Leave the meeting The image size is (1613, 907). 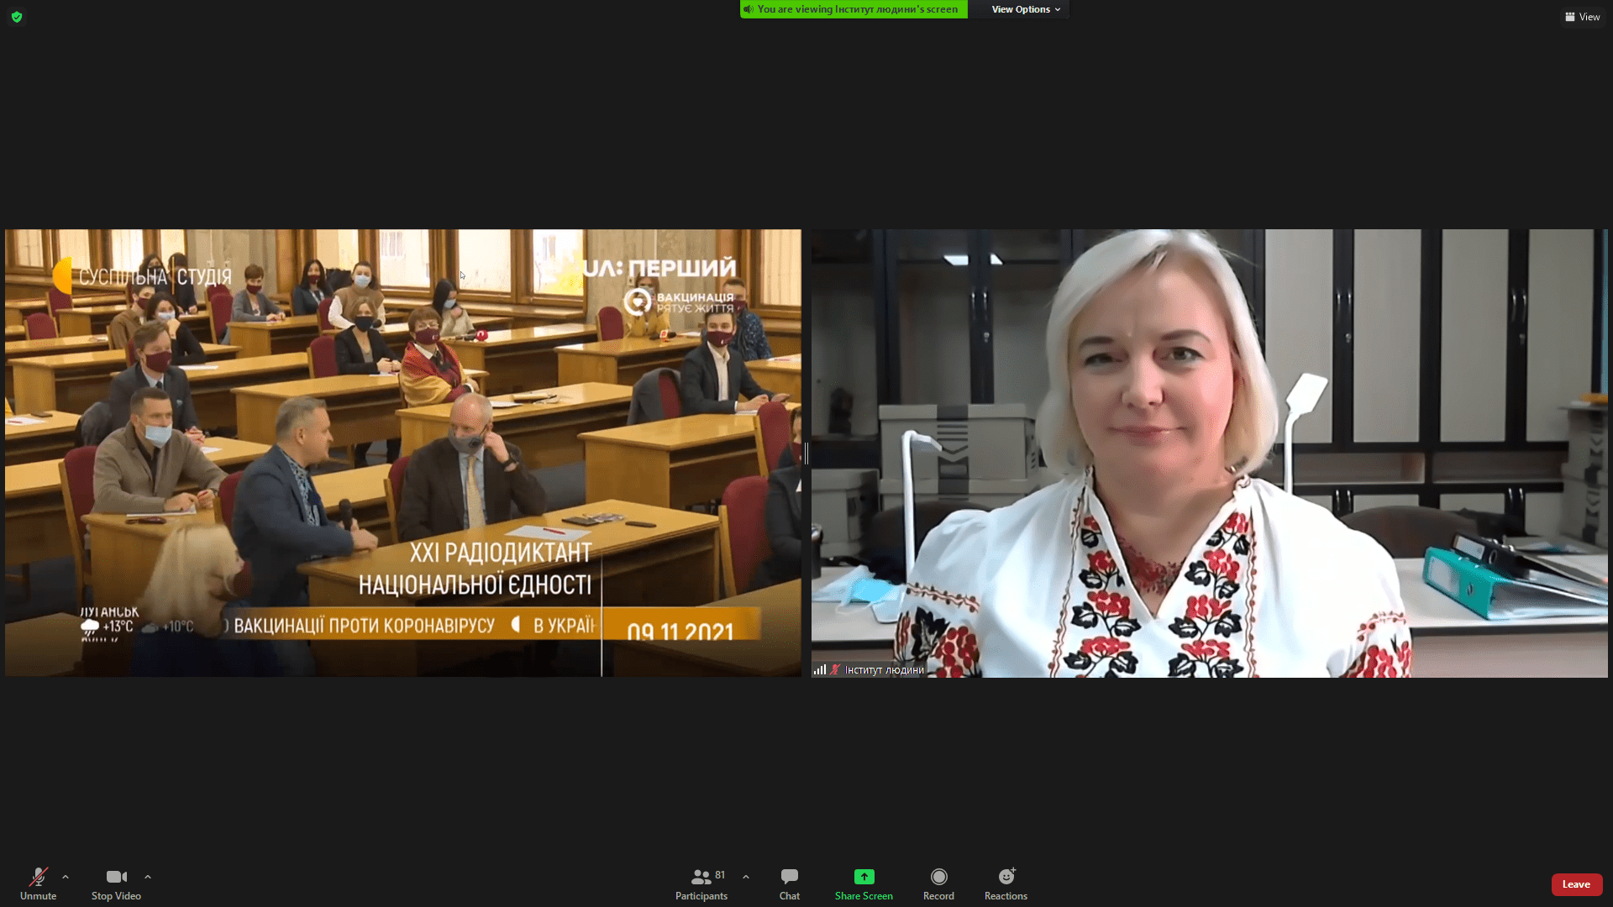[1576, 884]
